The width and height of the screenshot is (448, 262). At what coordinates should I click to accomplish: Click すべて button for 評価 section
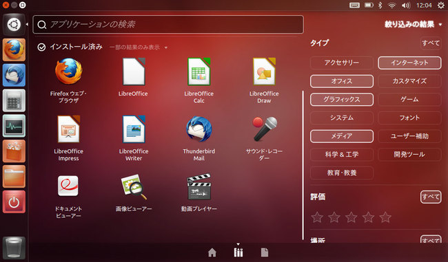[431, 197]
